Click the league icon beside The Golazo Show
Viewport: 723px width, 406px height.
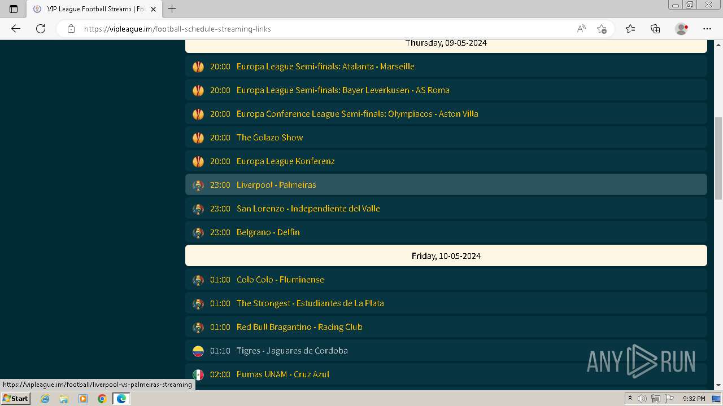198,138
